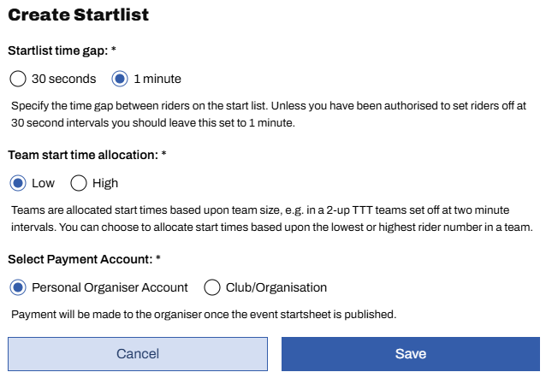
Task: Click the payment publication help text
Action: pos(204,314)
